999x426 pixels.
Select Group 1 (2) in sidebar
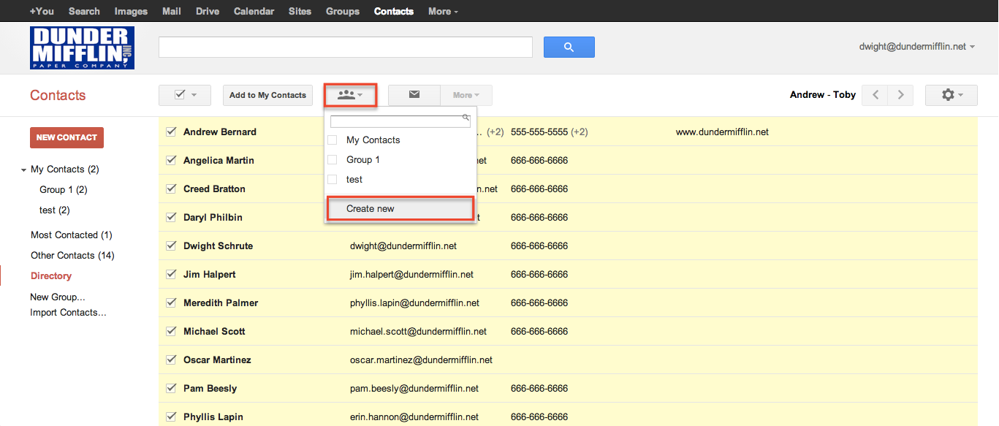point(64,189)
